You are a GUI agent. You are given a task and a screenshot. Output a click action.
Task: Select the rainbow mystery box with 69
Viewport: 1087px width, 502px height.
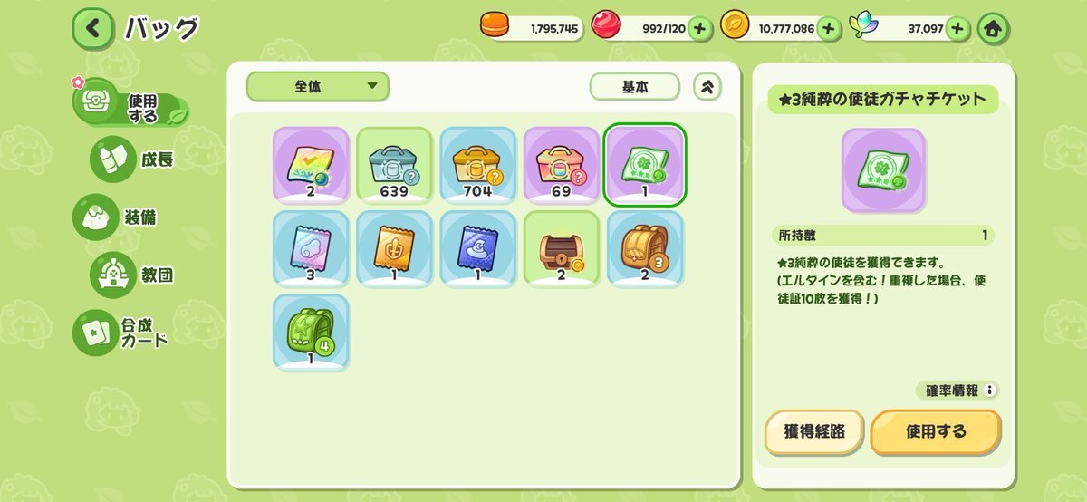[562, 165]
